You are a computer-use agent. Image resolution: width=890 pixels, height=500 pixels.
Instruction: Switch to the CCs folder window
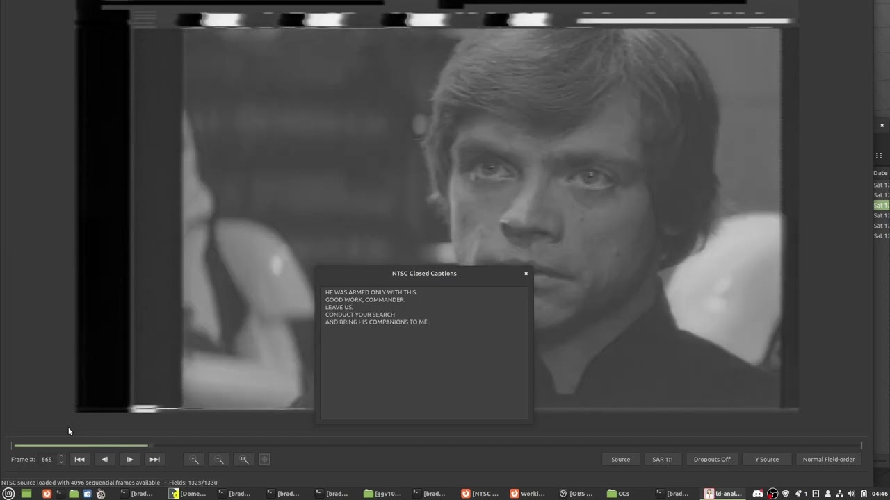(x=618, y=494)
